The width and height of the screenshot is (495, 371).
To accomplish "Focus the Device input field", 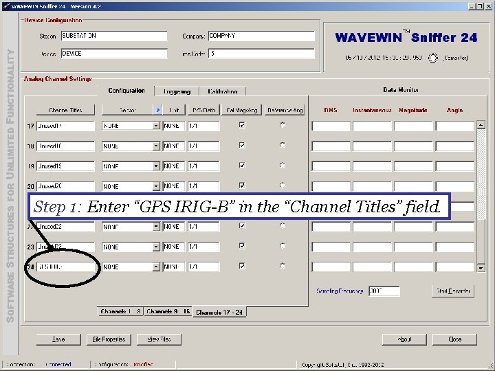I will pos(114,54).
